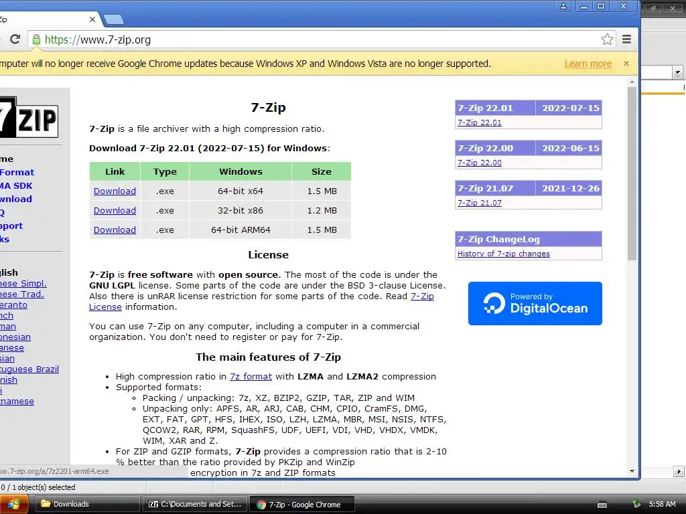The width and height of the screenshot is (686, 514).
Task: Click the 7-Zip logo image
Action: (x=28, y=117)
